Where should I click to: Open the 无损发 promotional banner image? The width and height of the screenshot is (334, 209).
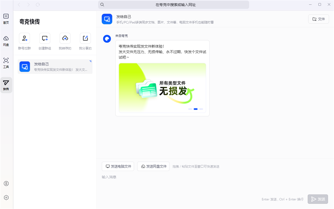coord(162,88)
